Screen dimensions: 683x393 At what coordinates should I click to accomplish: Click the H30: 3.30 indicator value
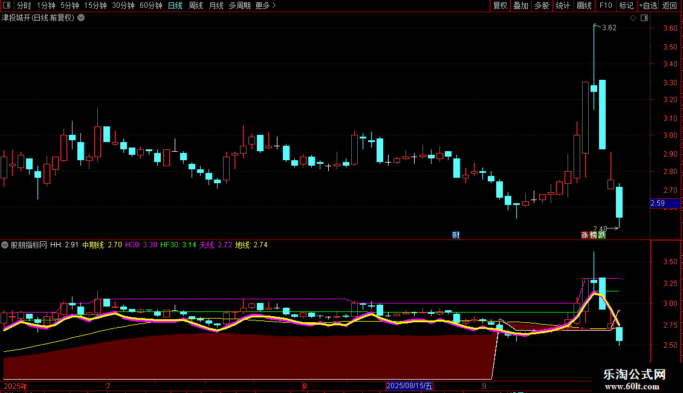[x=141, y=245]
